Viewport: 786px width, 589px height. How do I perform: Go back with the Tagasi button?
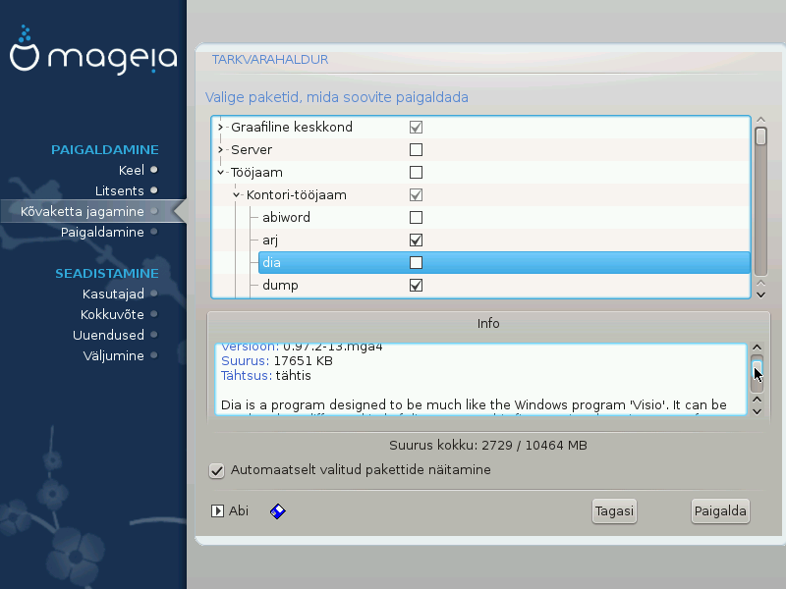pos(614,511)
